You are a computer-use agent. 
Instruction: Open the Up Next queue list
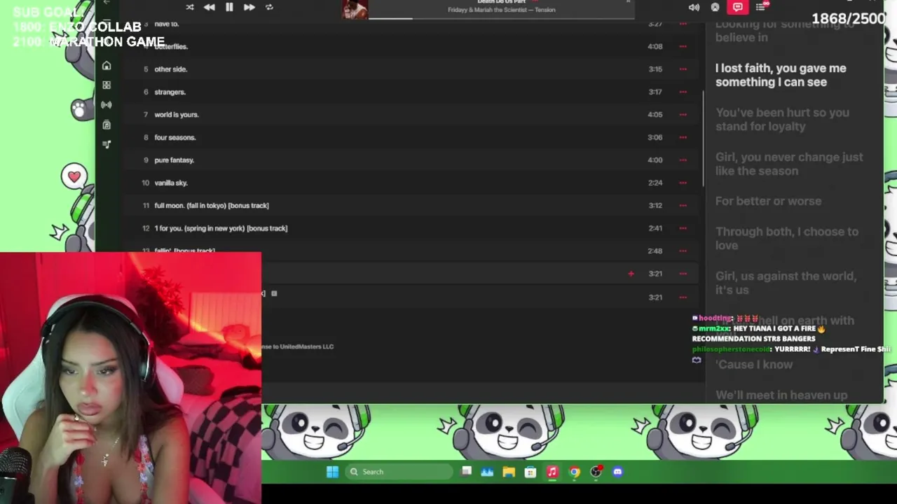click(760, 7)
